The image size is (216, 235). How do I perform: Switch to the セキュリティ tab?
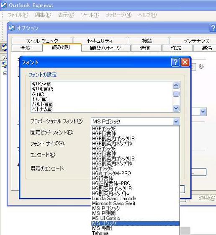(x=100, y=41)
